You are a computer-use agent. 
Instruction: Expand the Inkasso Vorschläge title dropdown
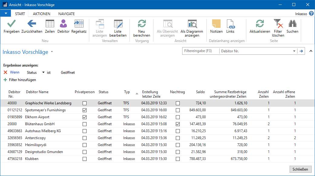point(52,52)
